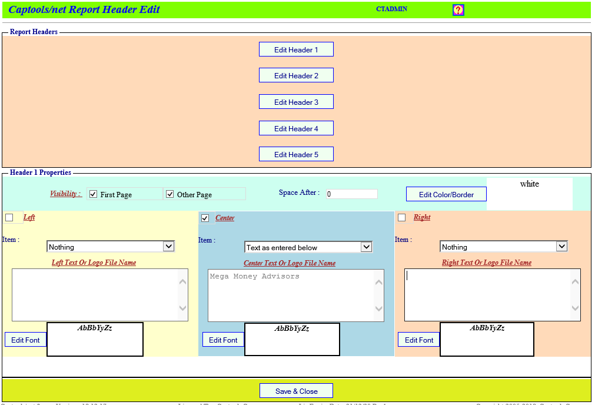Click Edit Font in the Center section
Screen dimensions: 595x405
pyautogui.click(x=223, y=340)
